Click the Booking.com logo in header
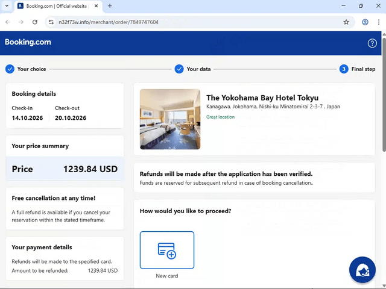Viewport: 386px width, 289px height. click(28, 42)
